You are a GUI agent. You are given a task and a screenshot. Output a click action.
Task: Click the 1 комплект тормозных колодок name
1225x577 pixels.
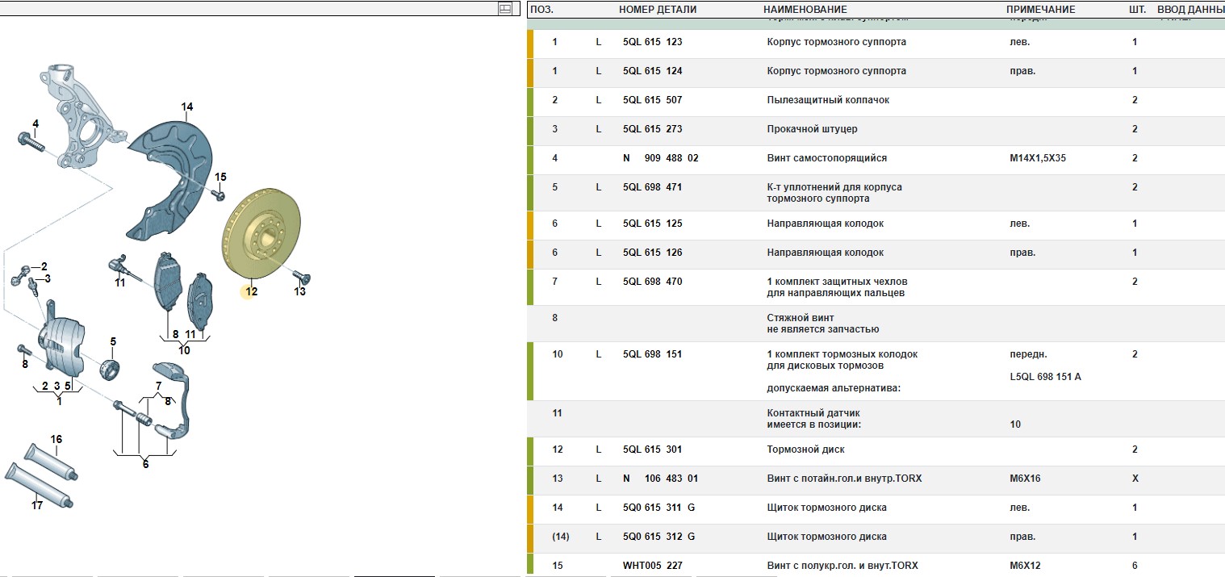coord(842,360)
